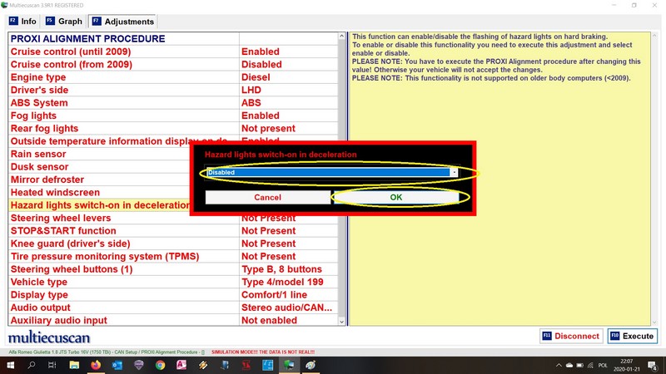Cancel the hazard lights dialog
This screenshot has width=666, height=374.
coord(267,197)
